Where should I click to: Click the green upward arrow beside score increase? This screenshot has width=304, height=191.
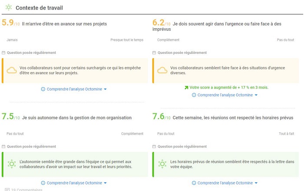tap(186, 87)
